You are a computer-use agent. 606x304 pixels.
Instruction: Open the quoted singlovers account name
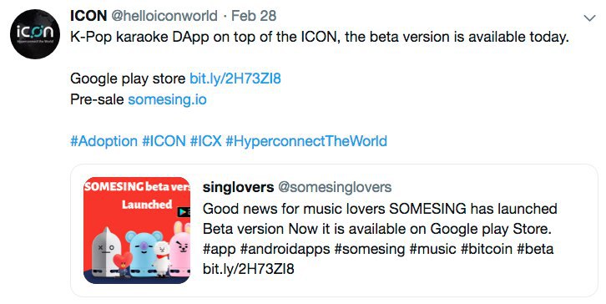pyautogui.click(x=239, y=187)
